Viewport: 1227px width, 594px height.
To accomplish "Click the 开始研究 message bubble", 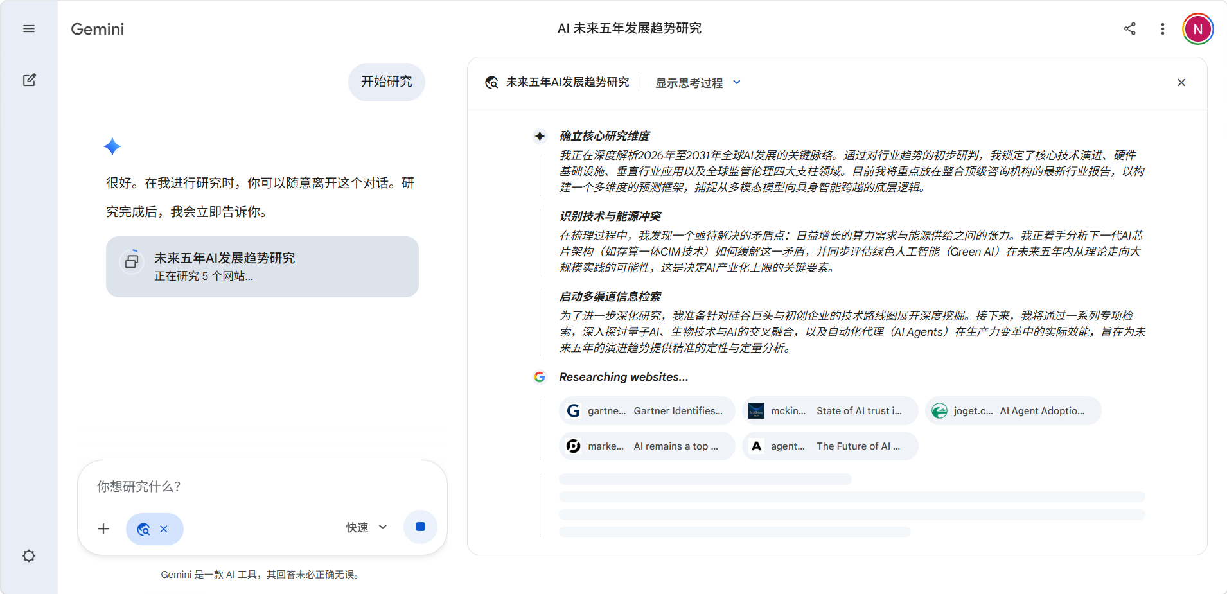I will tap(387, 82).
